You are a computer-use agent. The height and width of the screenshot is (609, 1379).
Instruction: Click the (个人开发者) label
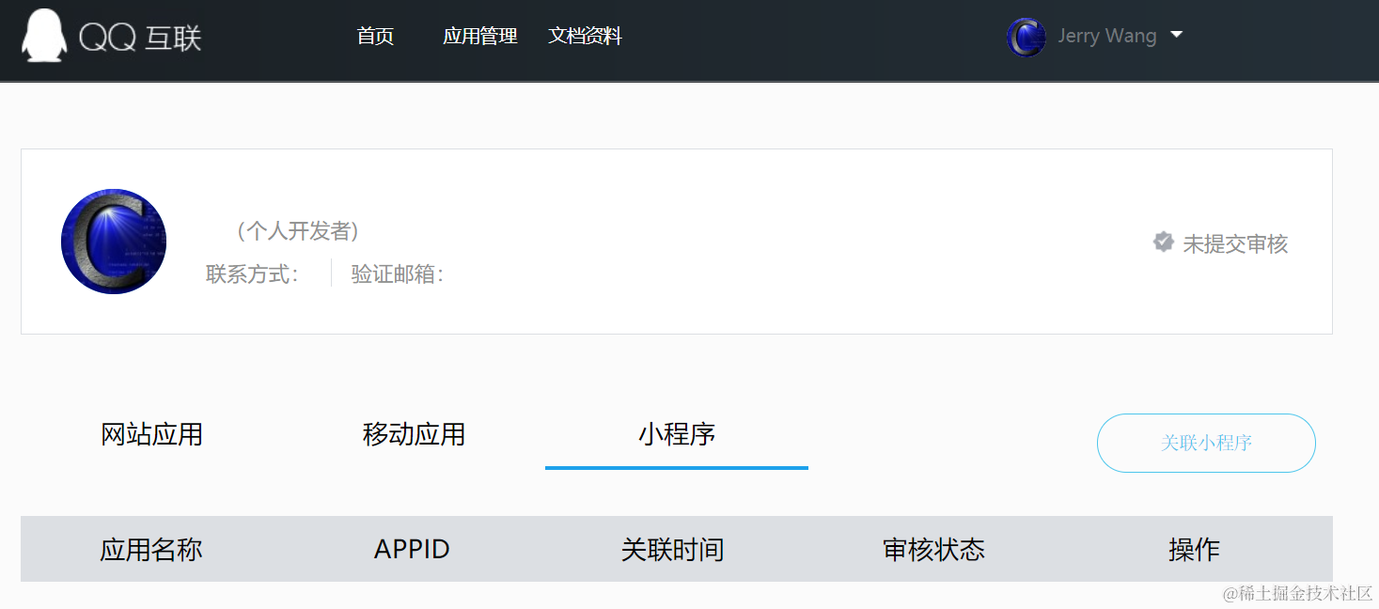click(298, 231)
